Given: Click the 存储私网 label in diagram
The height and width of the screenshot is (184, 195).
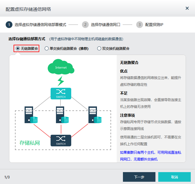Looking at the screenshot, I should [x=30, y=143].
